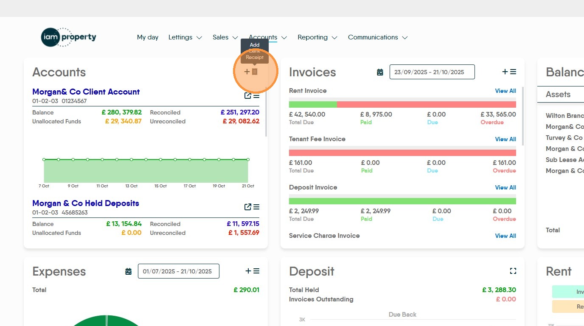Click the Invoices Outstanding label in Deposit card
The height and width of the screenshot is (326, 584).
(x=321, y=299)
